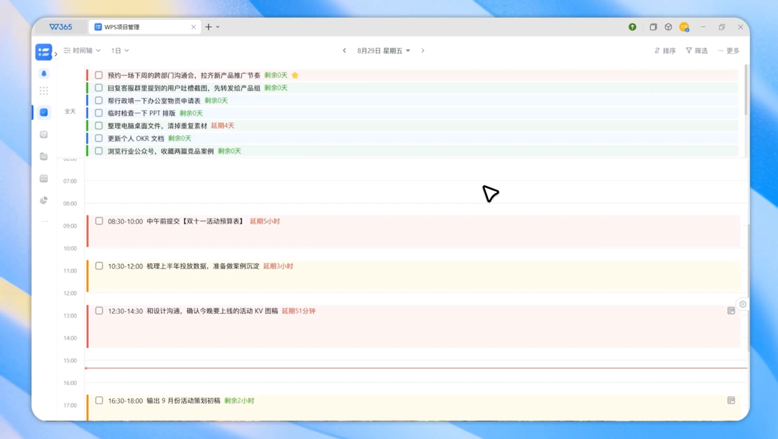Open the bell notifications icon in sidebar
Viewport: 778px width, 439px height.
pyautogui.click(x=44, y=73)
